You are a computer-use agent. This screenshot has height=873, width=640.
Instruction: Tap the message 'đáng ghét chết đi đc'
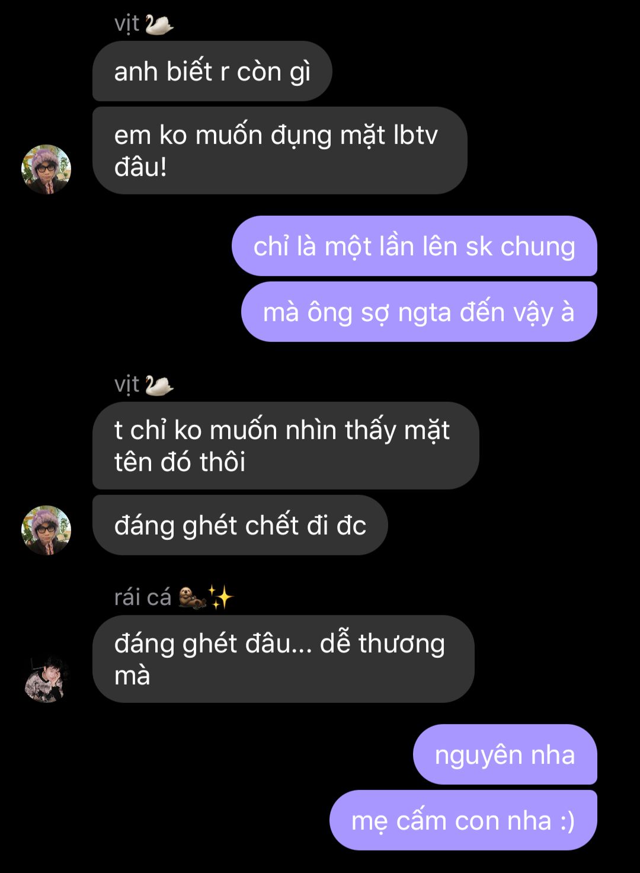pos(240,525)
